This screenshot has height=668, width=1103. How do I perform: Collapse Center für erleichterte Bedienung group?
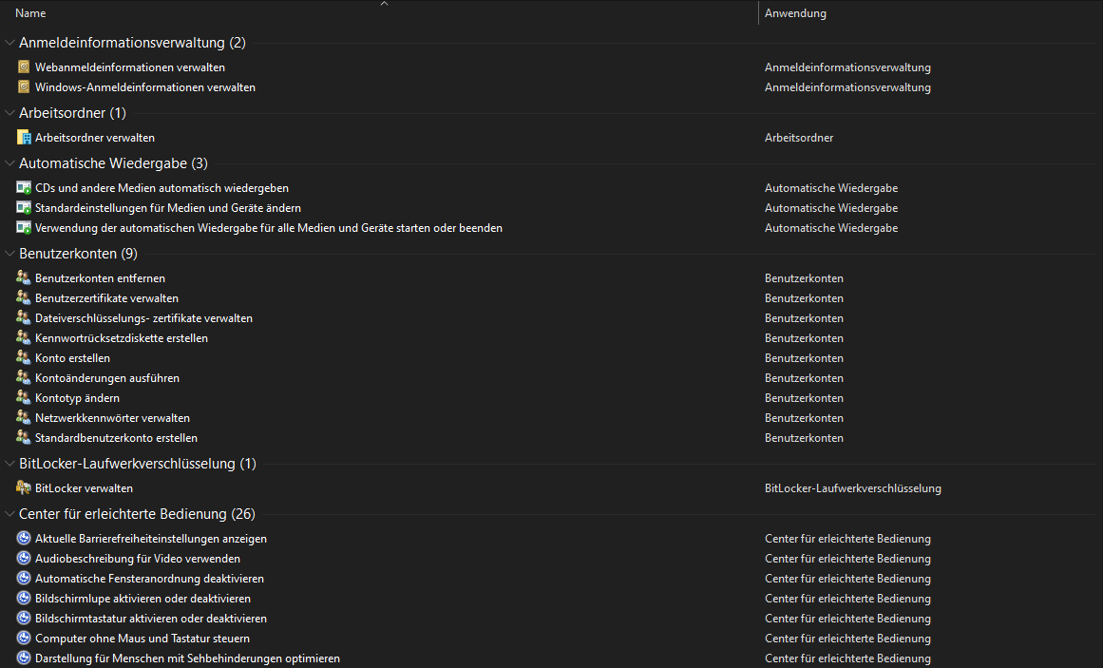(10, 514)
